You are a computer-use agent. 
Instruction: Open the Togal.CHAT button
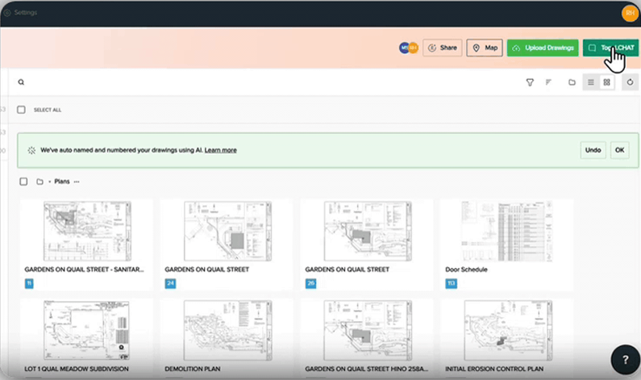[x=610, y=48]
